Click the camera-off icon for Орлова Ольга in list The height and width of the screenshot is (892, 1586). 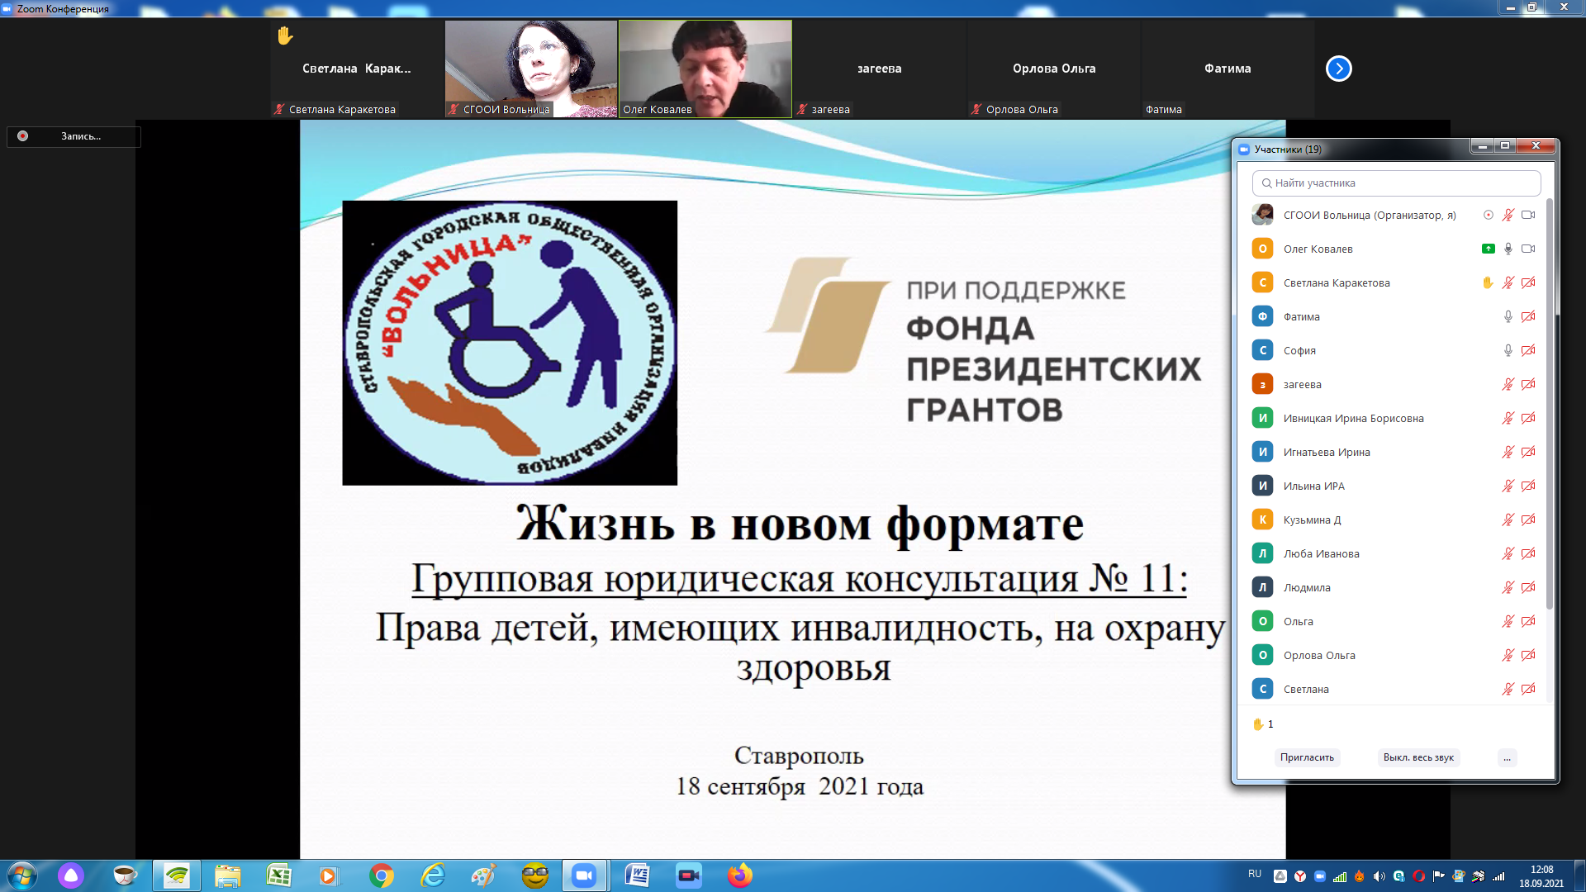1528,655
